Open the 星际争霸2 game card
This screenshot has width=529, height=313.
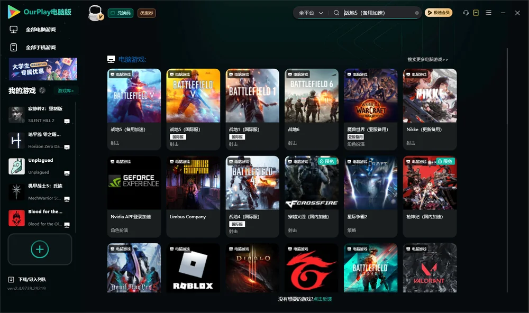click(370, 197)
